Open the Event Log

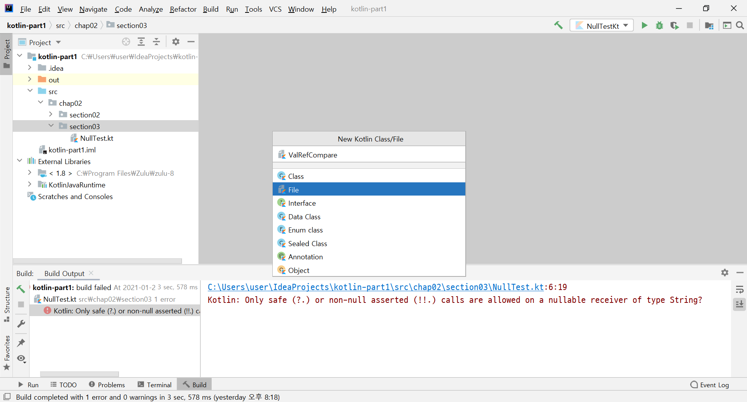click(709, 385)
